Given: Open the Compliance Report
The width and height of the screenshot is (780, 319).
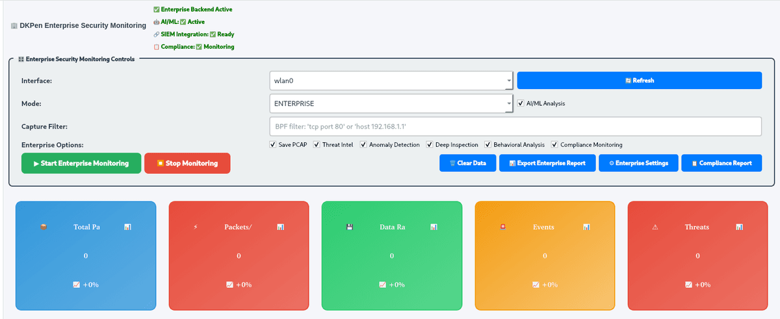Looking at the screenshot, I should coord(721,163).
